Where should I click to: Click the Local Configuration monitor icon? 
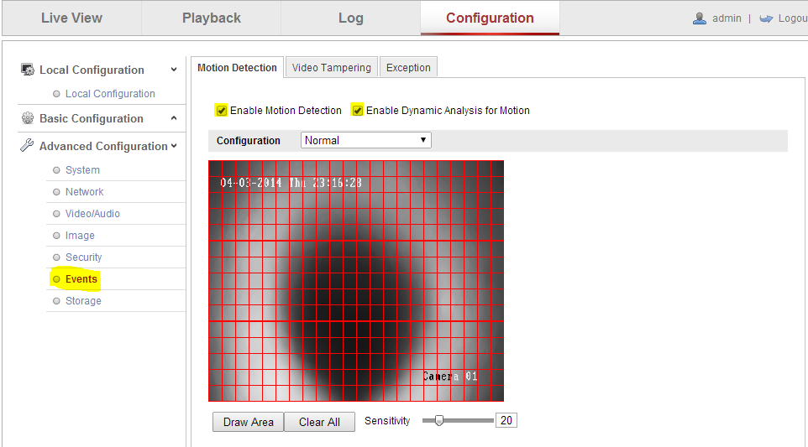tap(28, 70)
